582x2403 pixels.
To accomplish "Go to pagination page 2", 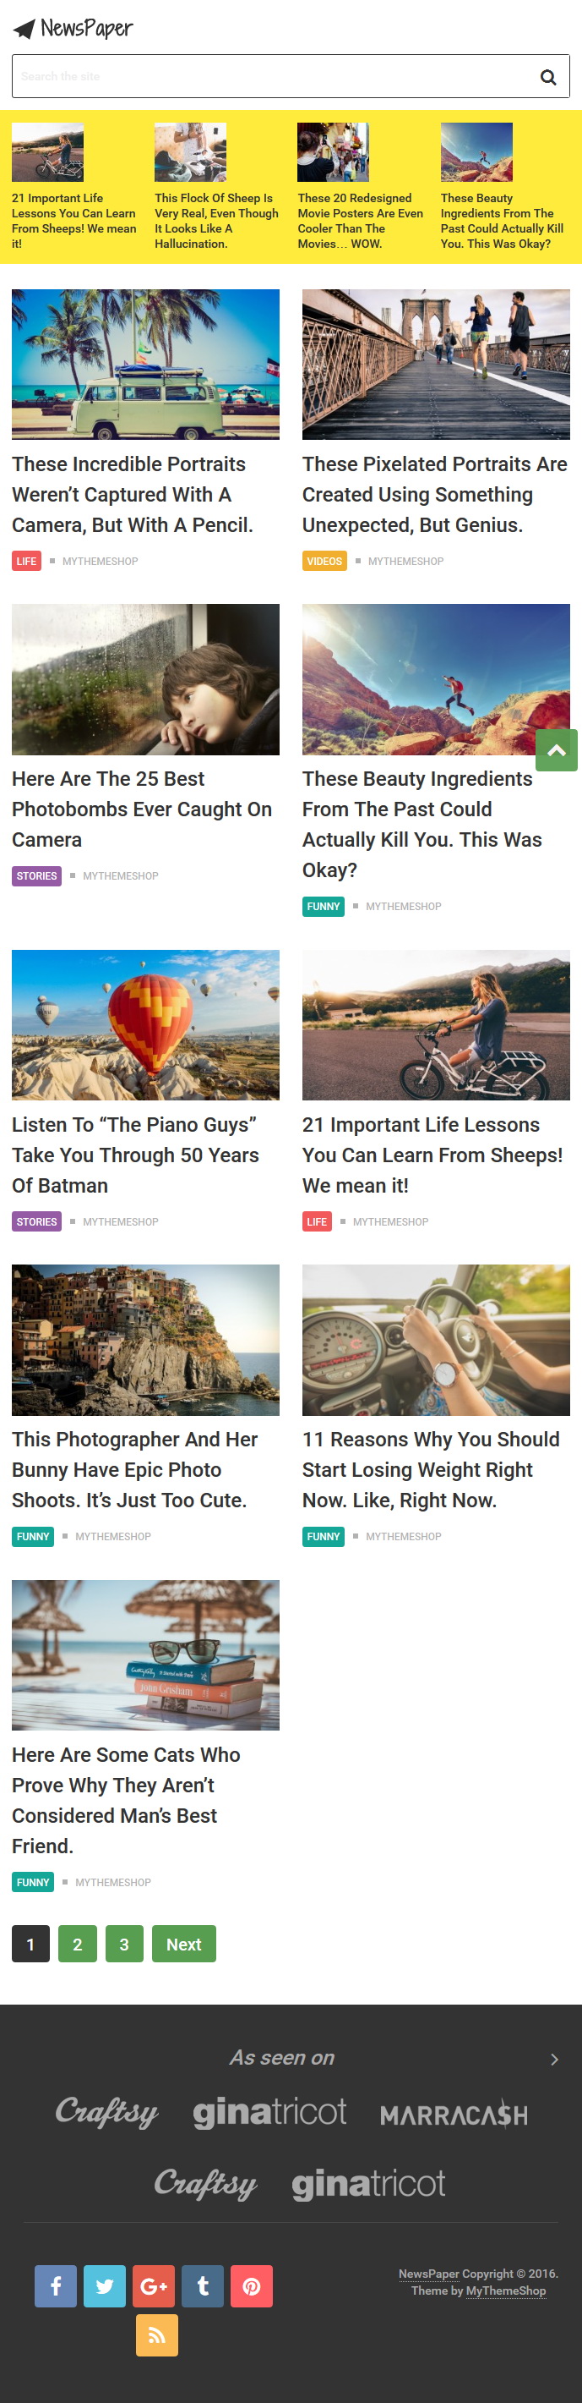I will 77,1944.
